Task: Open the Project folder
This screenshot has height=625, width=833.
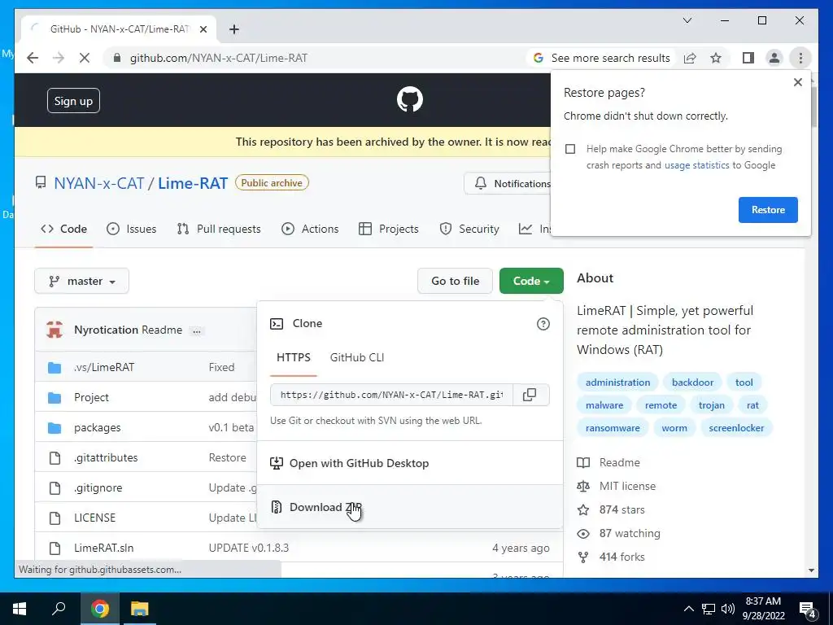Action: 91,397
